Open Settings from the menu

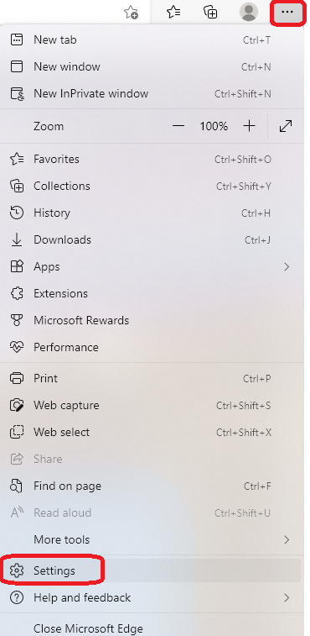(152, 570)
